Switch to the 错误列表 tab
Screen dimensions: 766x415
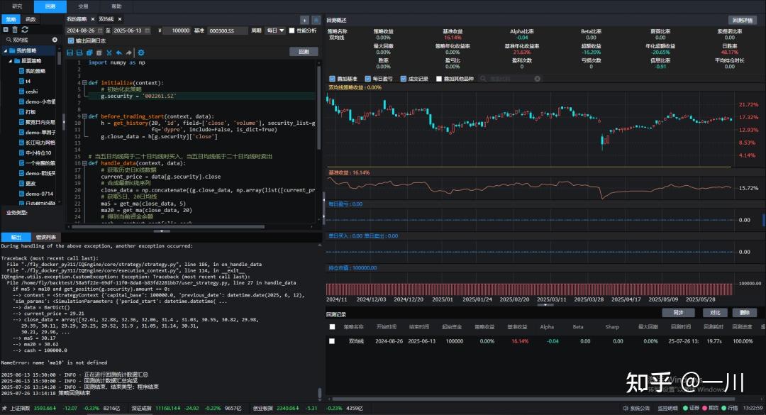click(x=47, y=237)
